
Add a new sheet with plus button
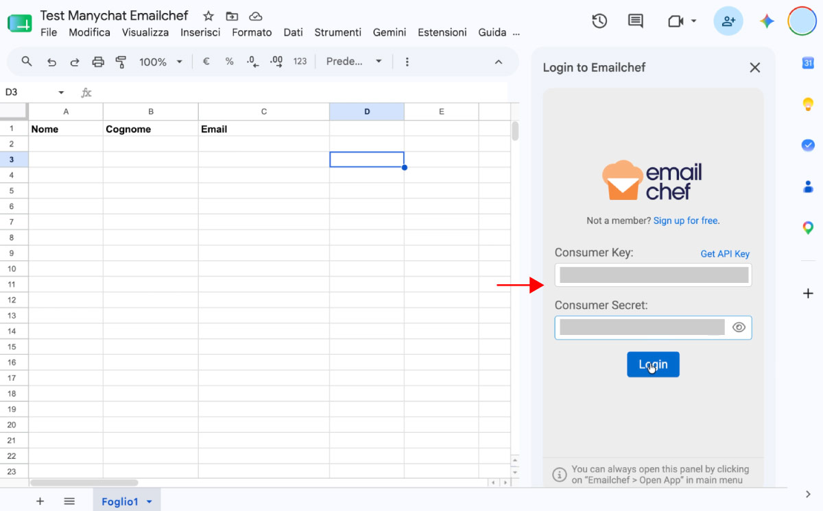coord(40,501)
